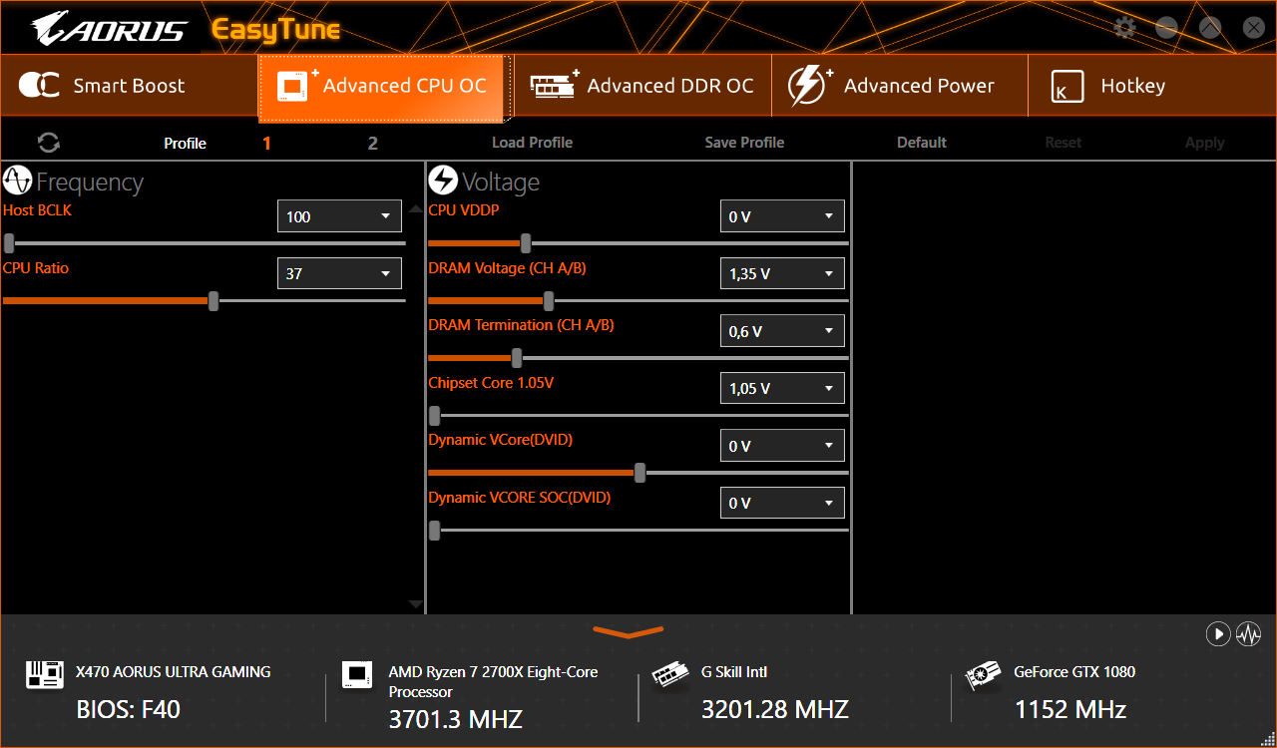Click the DRAM Termination slider handle

point(517,358)
